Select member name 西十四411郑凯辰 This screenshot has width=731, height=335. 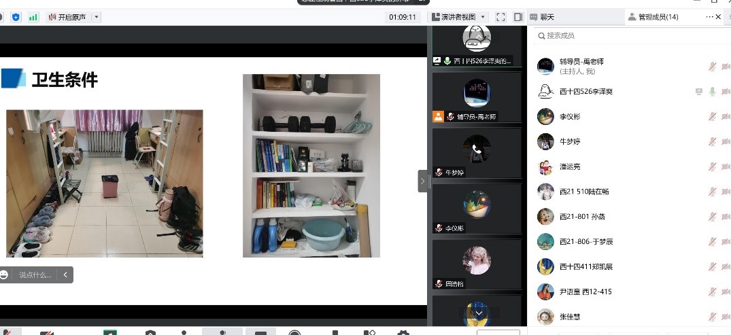click(586, 267)
